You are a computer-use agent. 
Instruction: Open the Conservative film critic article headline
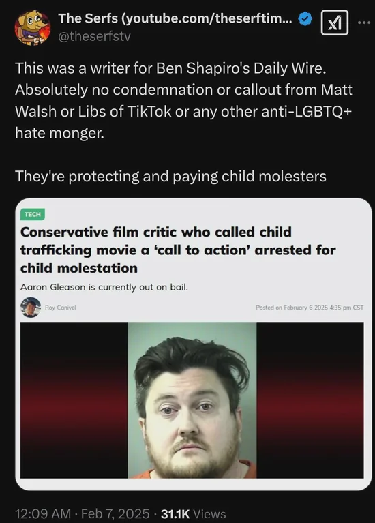tap(178, 250)
